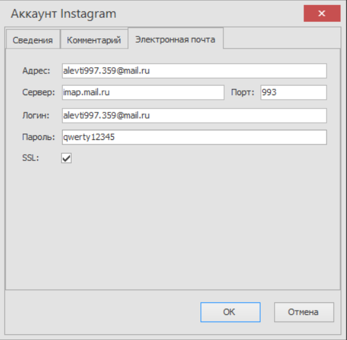Click the SSL: label
This screenshot has height=340, width=347.
point(31,158)
